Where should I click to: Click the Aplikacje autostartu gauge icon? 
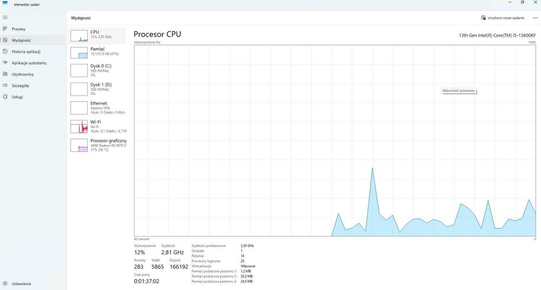5,63
